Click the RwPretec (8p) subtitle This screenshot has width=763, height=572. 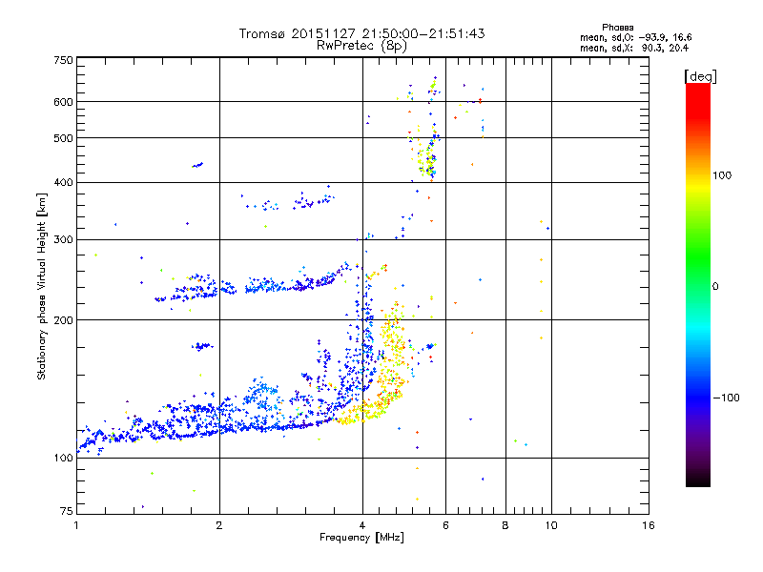pyautogui.click(x=361, y=46)
